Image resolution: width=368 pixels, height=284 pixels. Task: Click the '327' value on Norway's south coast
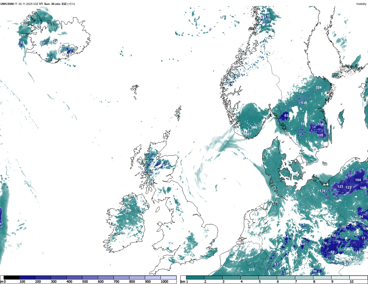248,134
